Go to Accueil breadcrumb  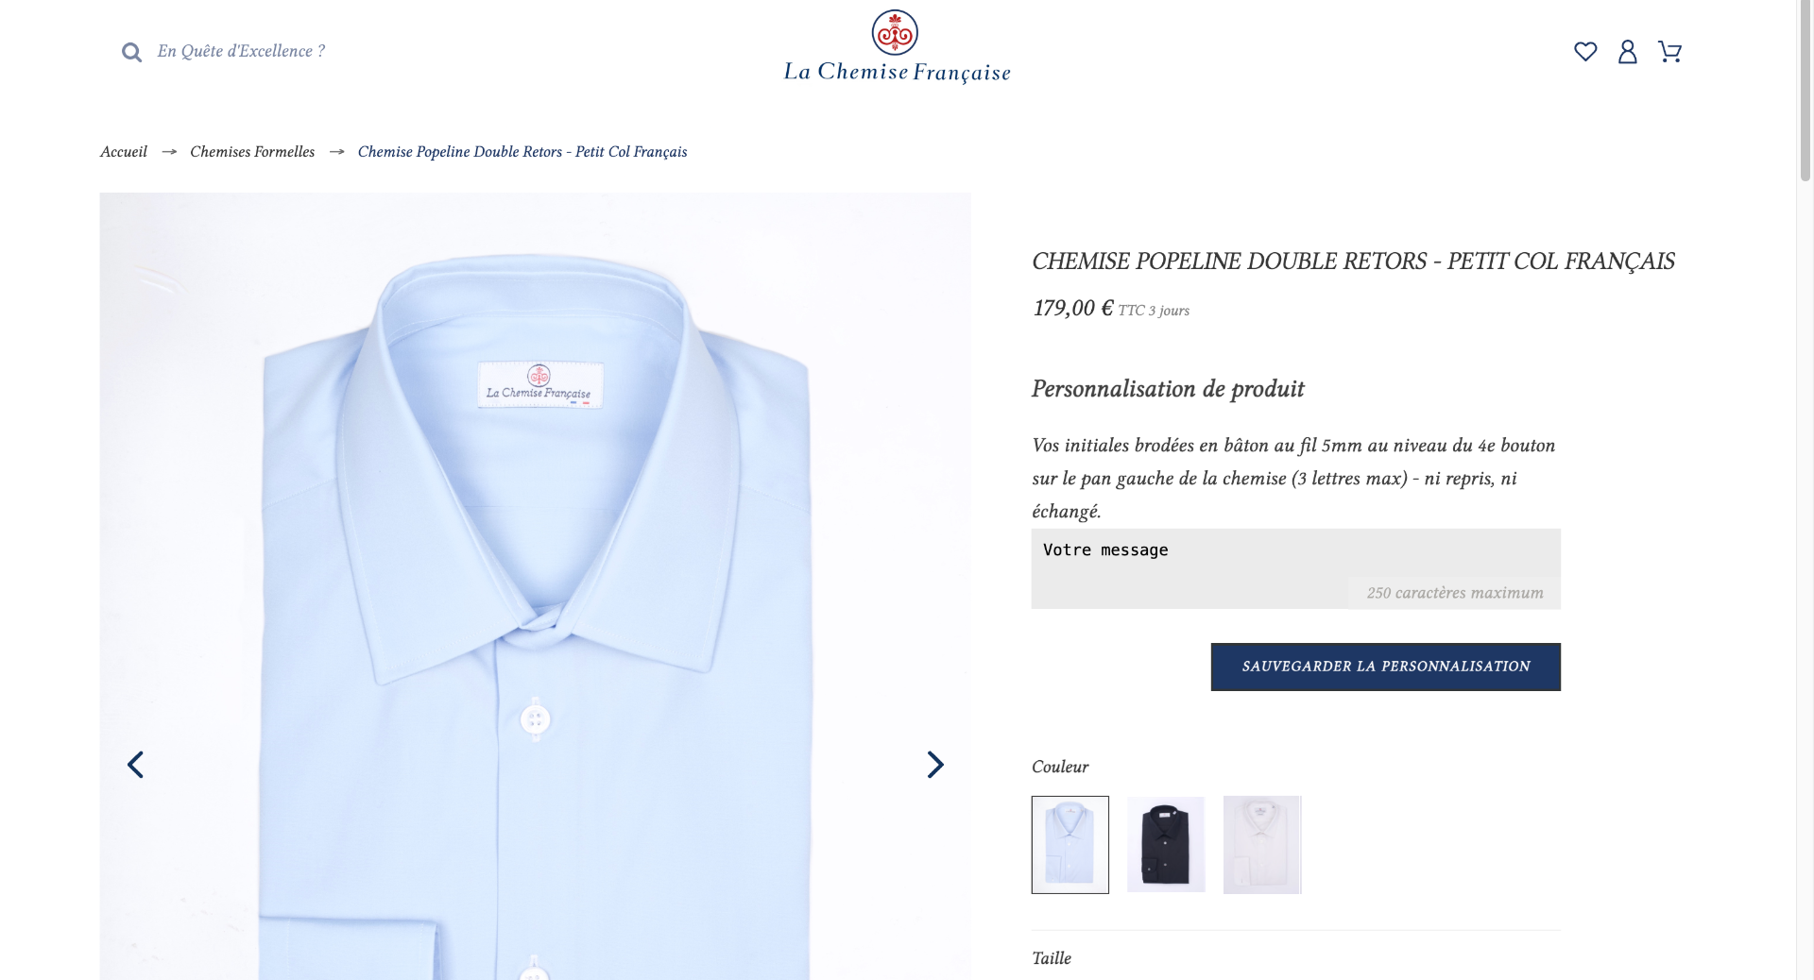coord(124,152)
